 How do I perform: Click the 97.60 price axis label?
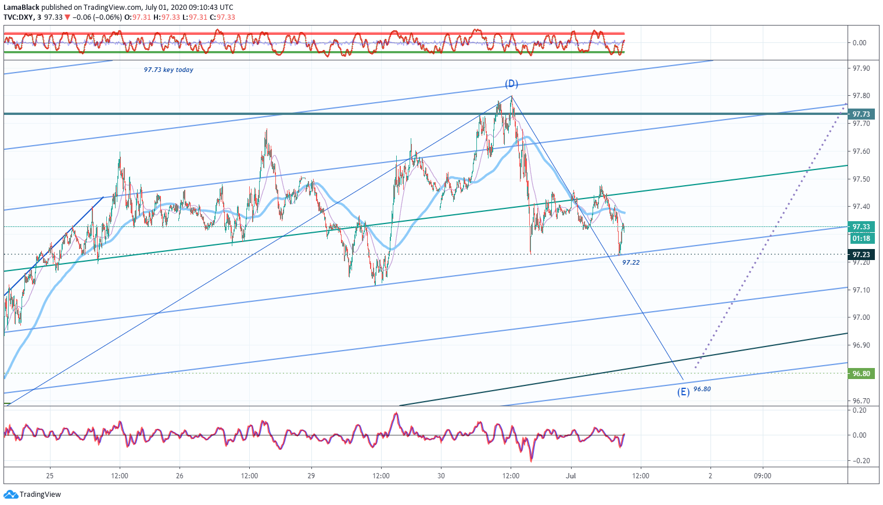click(x=861, y=151)
